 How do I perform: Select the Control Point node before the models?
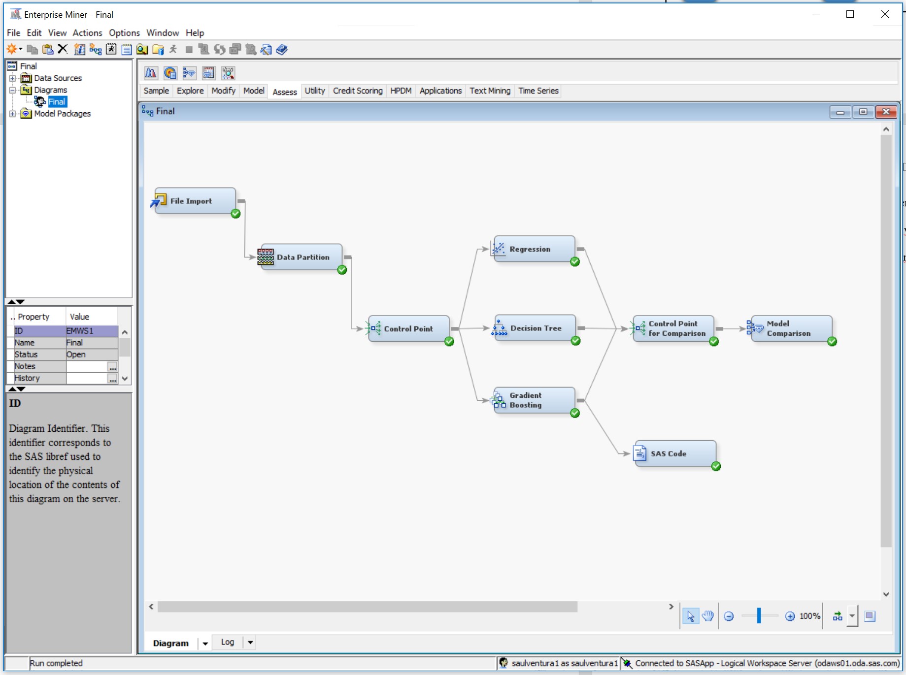coord(409,328)
